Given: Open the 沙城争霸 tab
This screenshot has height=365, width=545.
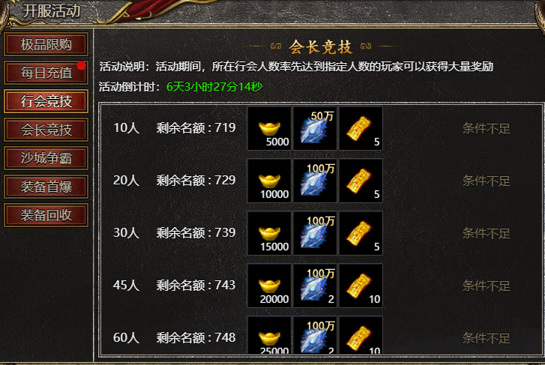Looking at the screenshot, I should coord(46,158).
